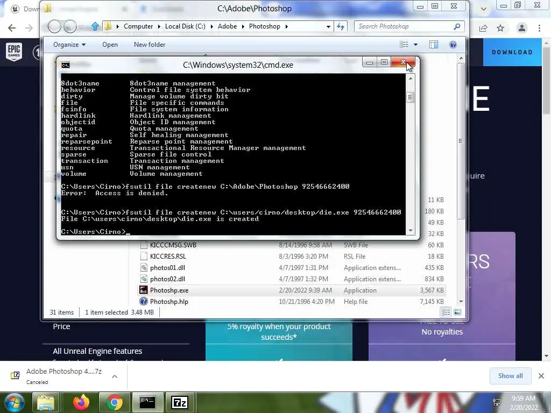551x413 pixels.
Task: Toggle the Explorer preview pane icon
Action: [x=434, y=45]
